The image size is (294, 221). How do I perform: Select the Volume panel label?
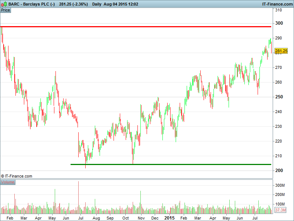tap(8, 182)
